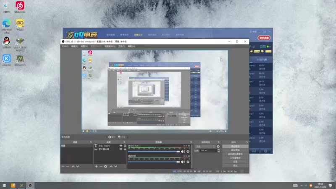This screenshot has height=189, width=336.
Task: Move source down with the down arrow
Action: pyautogui.click(x=115, y=166)
